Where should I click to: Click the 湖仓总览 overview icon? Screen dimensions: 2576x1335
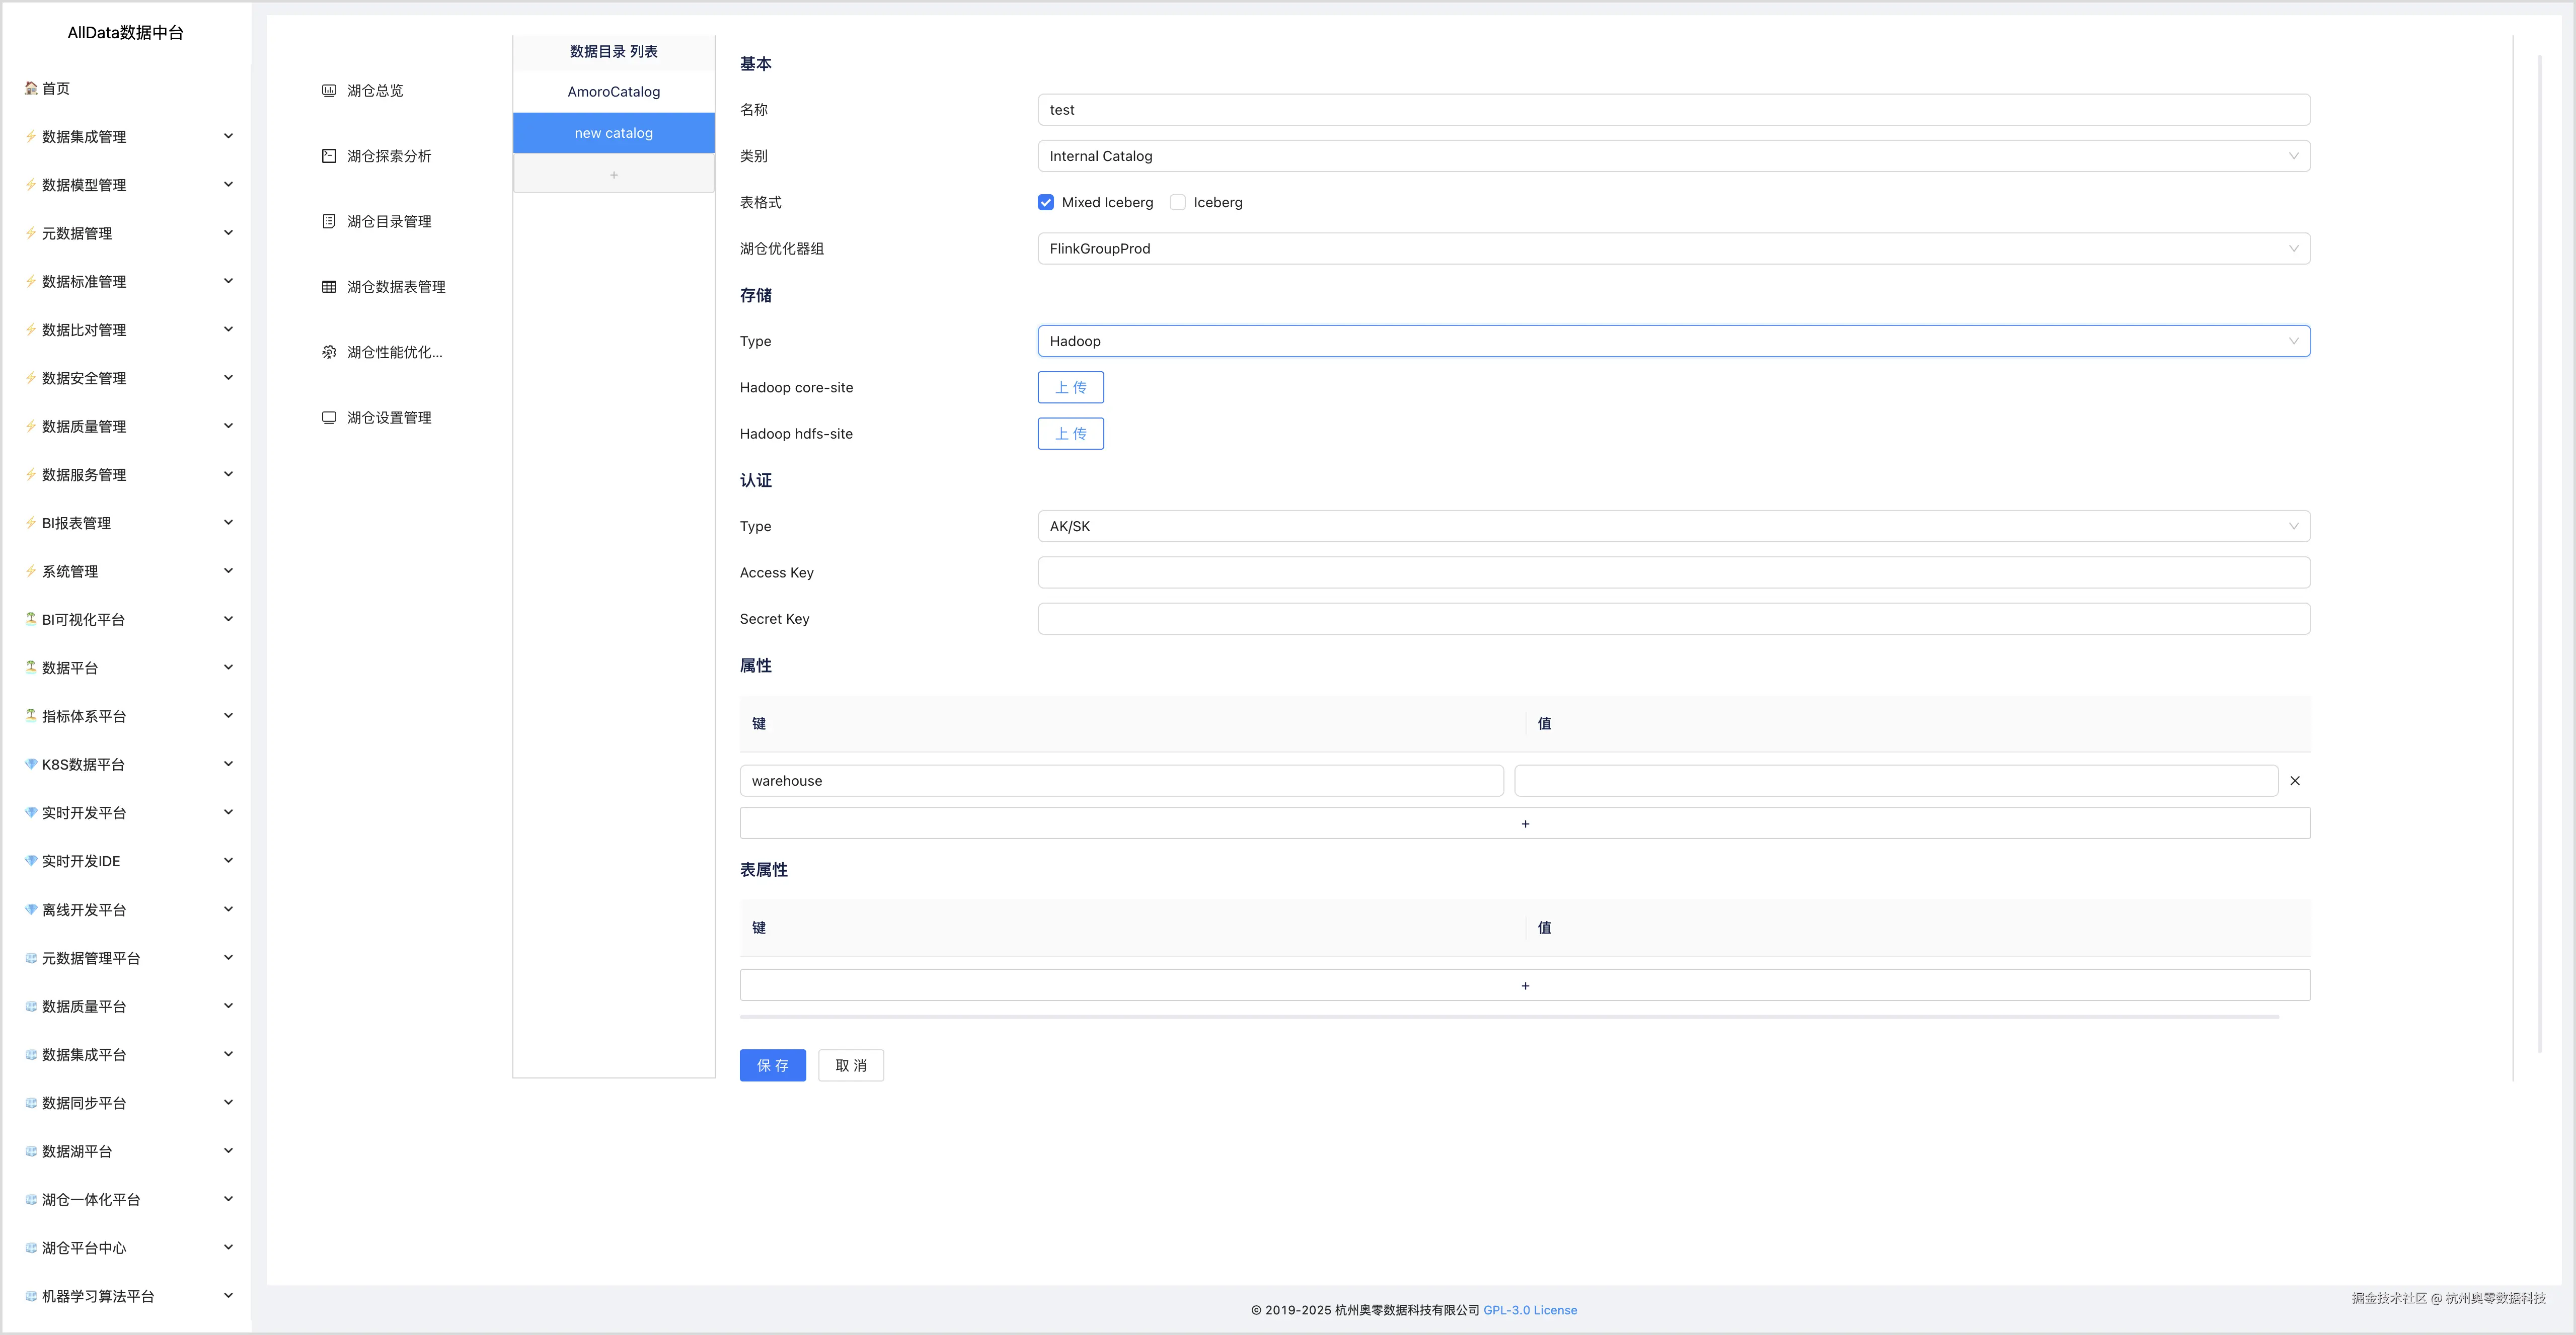click(329, 91)
